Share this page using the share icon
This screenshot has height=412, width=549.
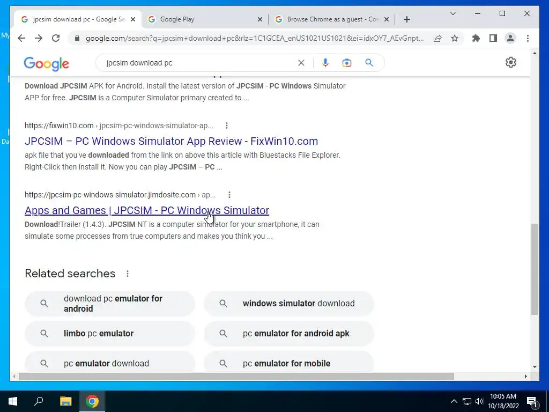(437, 38)
